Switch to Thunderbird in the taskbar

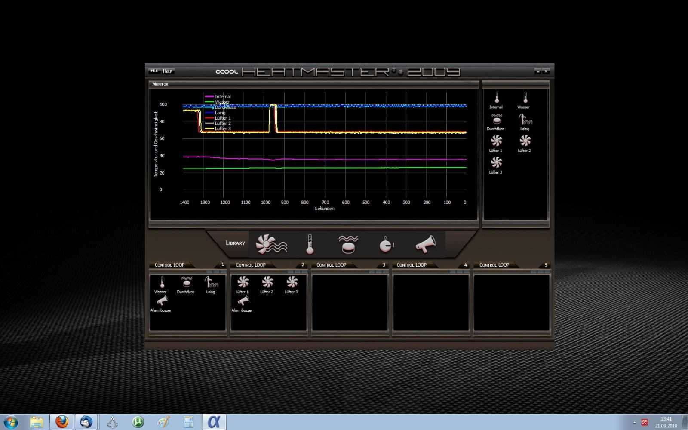coord(87,422)
